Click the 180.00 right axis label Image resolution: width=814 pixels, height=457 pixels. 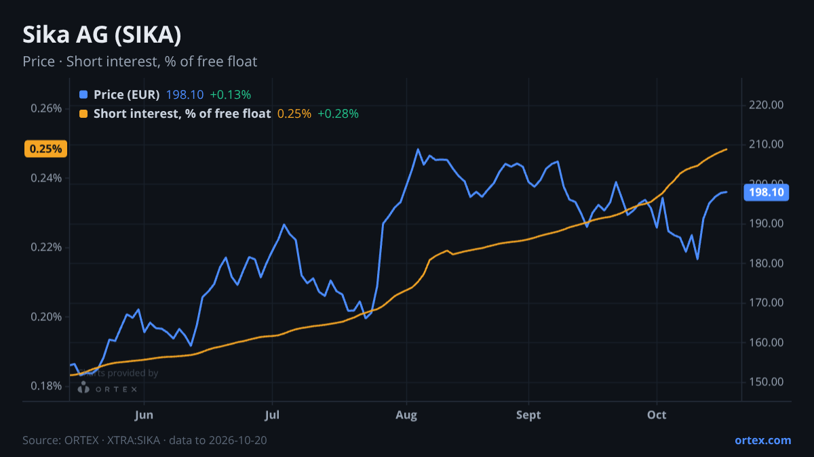(x=768, y=263)
